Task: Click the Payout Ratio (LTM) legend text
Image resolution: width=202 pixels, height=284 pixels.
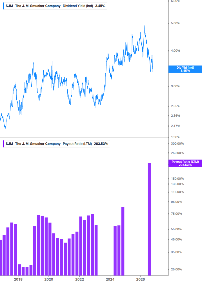Action: tap(77, 144)
